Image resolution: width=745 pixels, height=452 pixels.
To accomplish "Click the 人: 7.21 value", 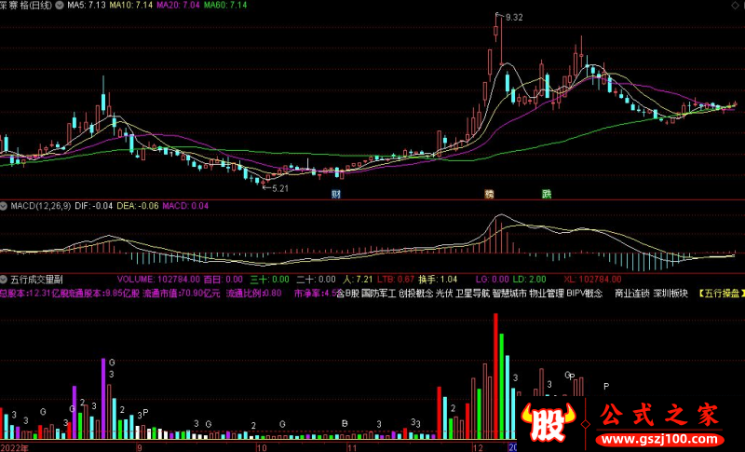I will (x=358, y=280).
